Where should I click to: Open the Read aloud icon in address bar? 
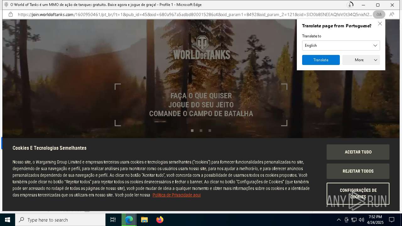tap(392, 14)
